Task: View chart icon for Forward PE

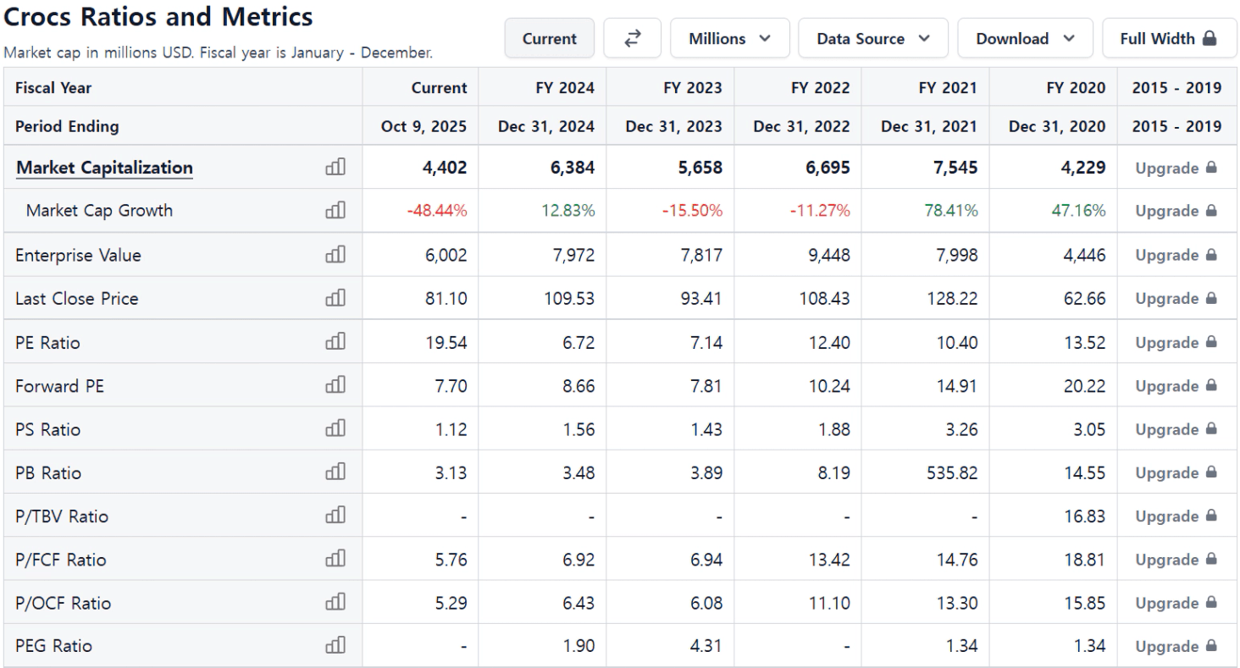Action: point(336,387)
